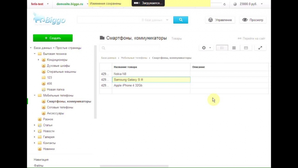Collapse the Мобильные телефоны tree node
This screenshot has width=298, height=168.
pos(34,95)
